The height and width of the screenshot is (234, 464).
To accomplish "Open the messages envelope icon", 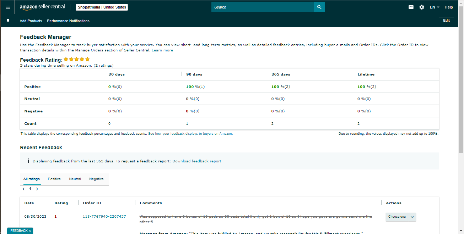I will [x=411, y=7].
